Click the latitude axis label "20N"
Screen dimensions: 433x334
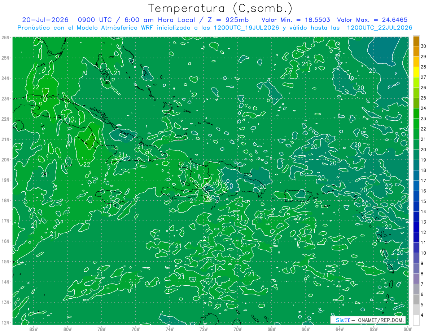pyautogui.click(x=5, y=160)
